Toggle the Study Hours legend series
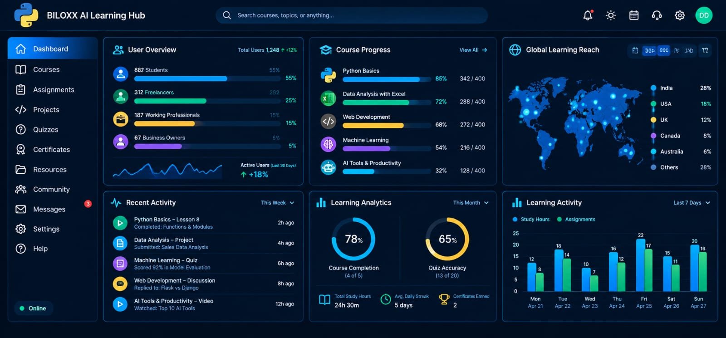 click(531, 219)
